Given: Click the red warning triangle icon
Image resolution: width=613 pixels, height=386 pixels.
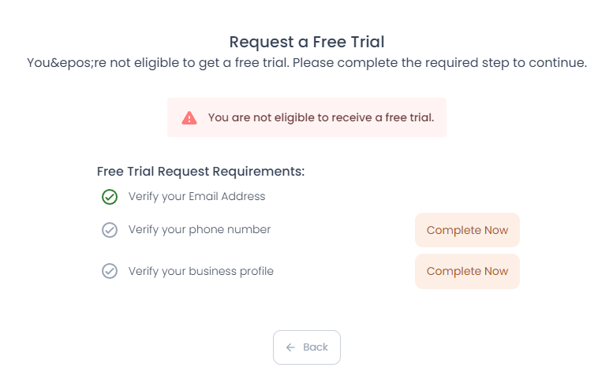Looking at the screenshot, I should 189,118.
